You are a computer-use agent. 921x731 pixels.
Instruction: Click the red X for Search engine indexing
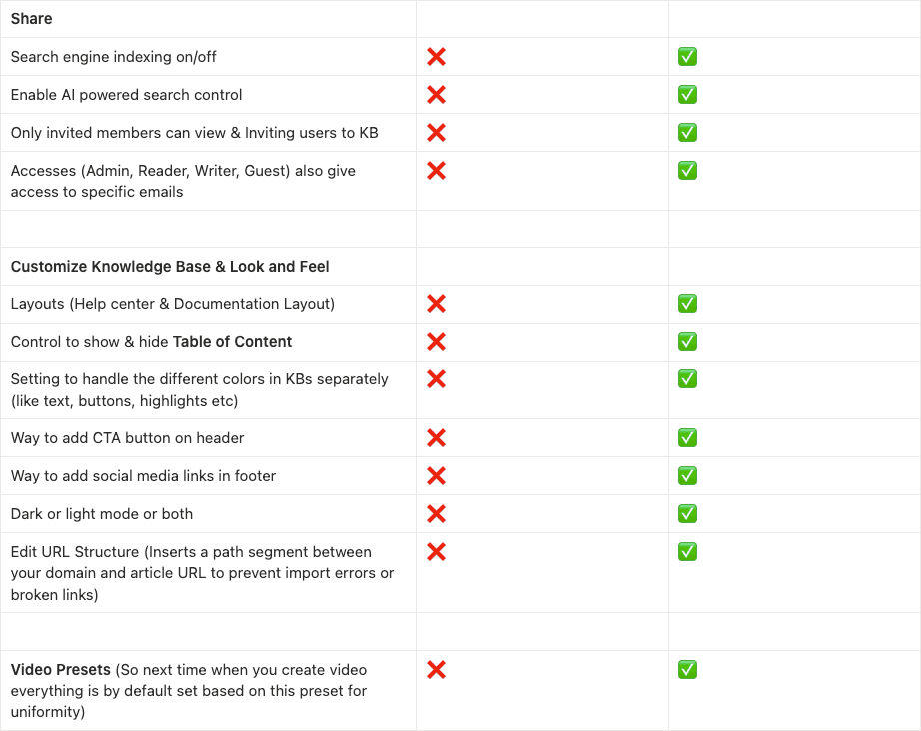(436, 57)
